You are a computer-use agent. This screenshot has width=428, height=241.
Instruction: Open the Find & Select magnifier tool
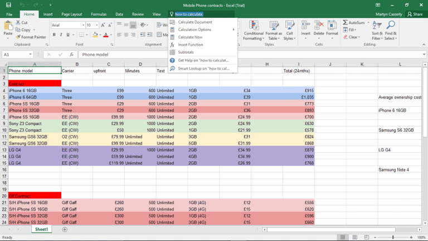(x=391, y=31)
